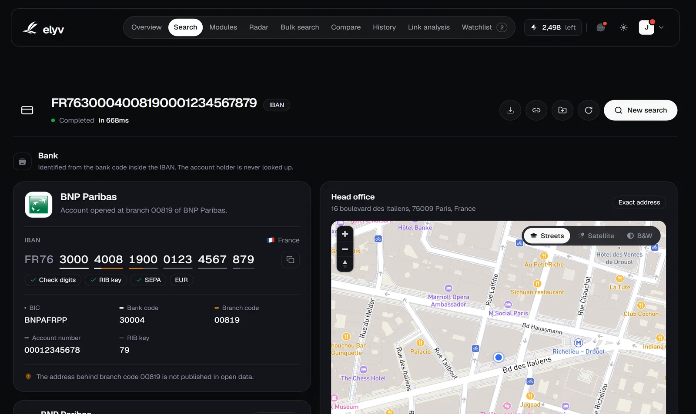Open the Watchlist tab
The height and width of the screenshot is (414, 696).
pos(485,27)
